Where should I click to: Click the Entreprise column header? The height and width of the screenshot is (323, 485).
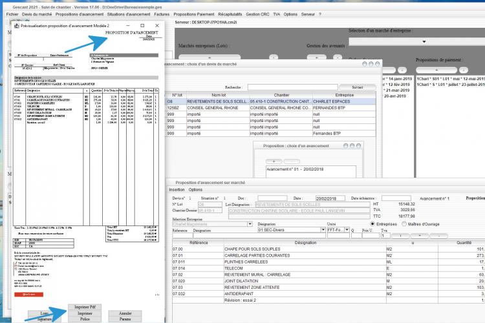click(344, 95)
